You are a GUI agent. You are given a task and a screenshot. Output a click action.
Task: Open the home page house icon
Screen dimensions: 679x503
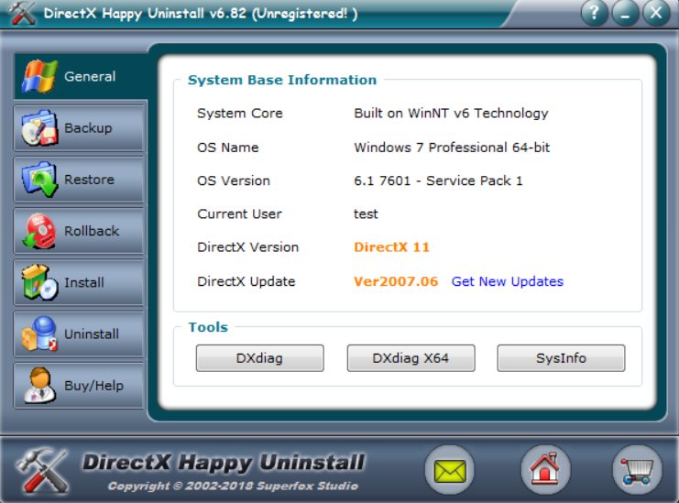[x=545, y=472]
